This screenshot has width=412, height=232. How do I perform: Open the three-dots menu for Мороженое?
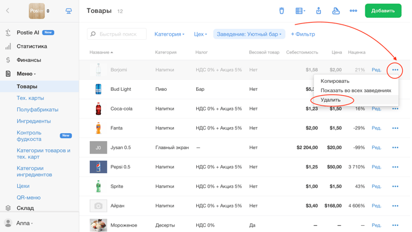pos(395,225)
